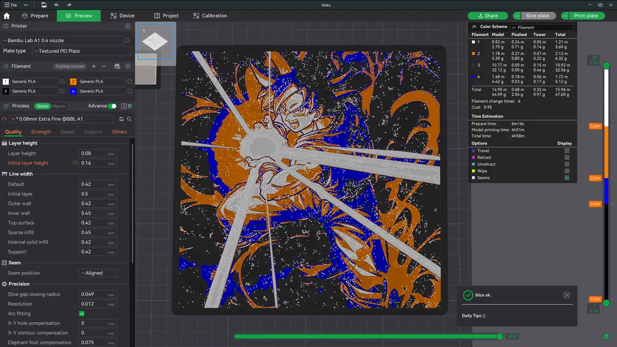Screen dimensions: 617x347
Task: Open the Speed settings tab
Action: tap(67, 132)
